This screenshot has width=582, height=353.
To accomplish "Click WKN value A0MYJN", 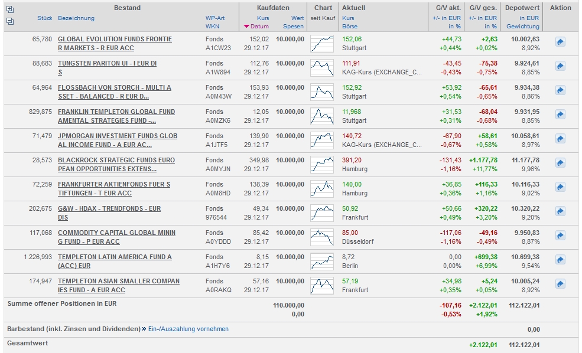I will [x=218, y=169].
